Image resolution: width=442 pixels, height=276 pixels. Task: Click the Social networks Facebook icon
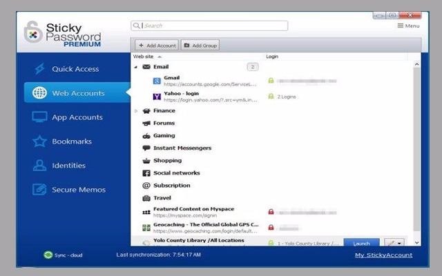146,173
